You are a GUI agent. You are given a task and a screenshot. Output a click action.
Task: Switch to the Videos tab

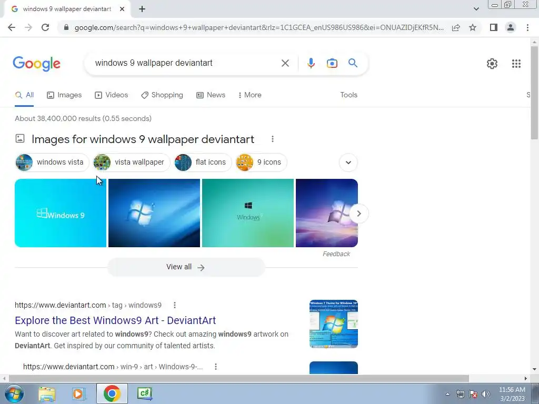[112, 95]
